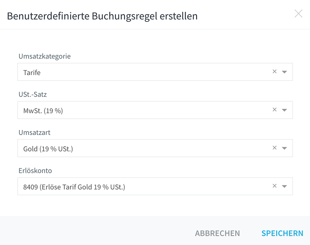310x245 pixels.
Task: Open the Erlöskonto dropdown arrow
Action: click(x=284, y=186)
